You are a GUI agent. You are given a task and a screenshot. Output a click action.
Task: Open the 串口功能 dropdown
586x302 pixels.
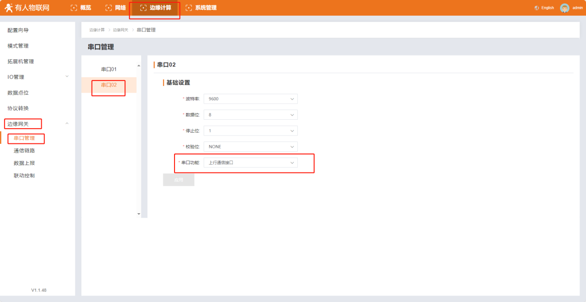(x=250, y=163)
